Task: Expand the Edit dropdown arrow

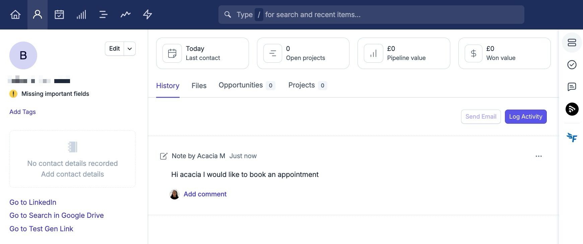Action: coord(130,49)
